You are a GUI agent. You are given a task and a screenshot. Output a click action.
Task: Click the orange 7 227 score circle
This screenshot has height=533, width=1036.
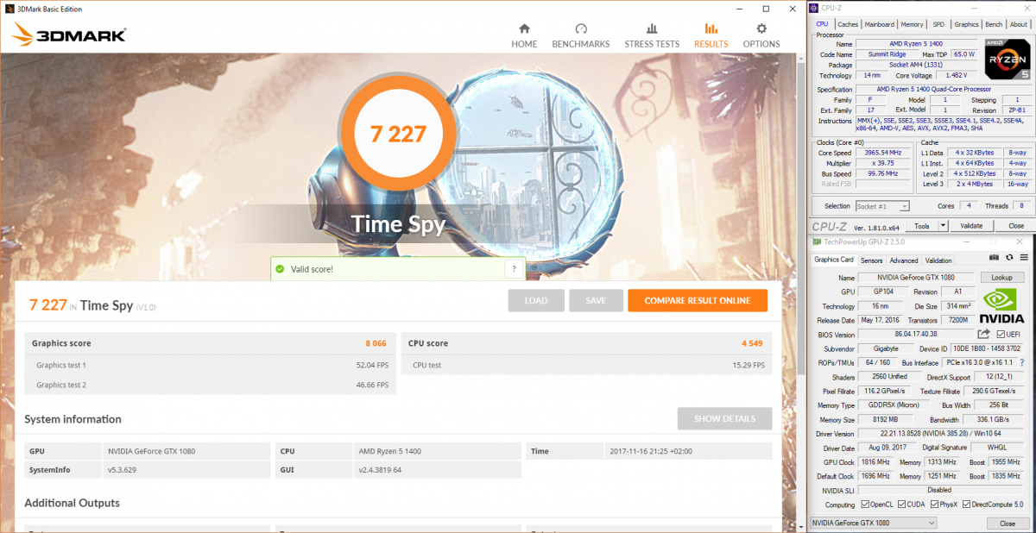[398, 134]
